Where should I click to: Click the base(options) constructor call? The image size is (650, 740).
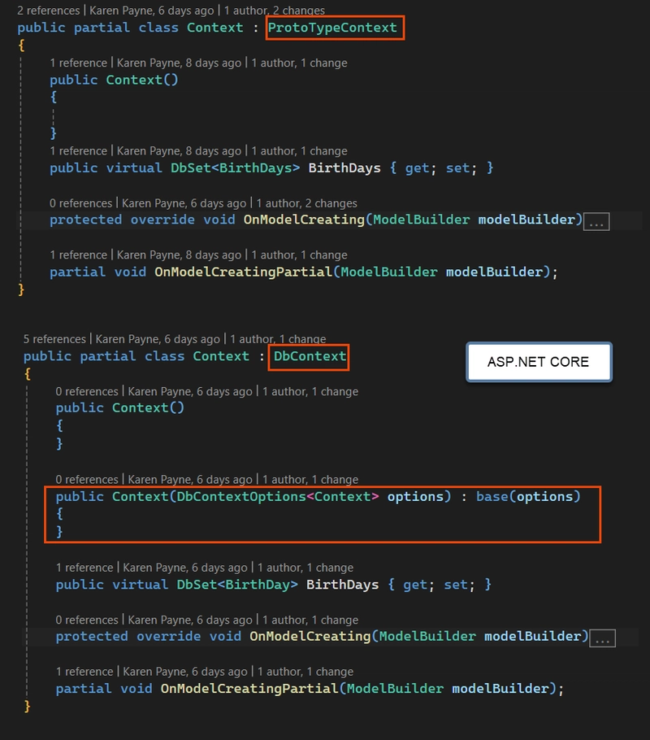tap(528, 497)
